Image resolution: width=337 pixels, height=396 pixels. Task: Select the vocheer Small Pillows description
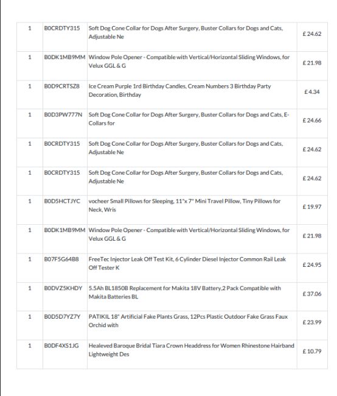coord(184,205)
